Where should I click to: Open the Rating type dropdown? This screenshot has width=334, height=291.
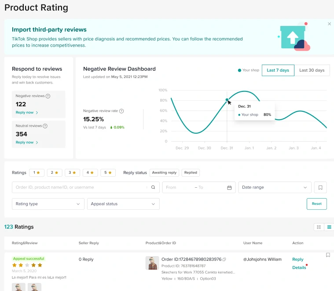(48, 204)
